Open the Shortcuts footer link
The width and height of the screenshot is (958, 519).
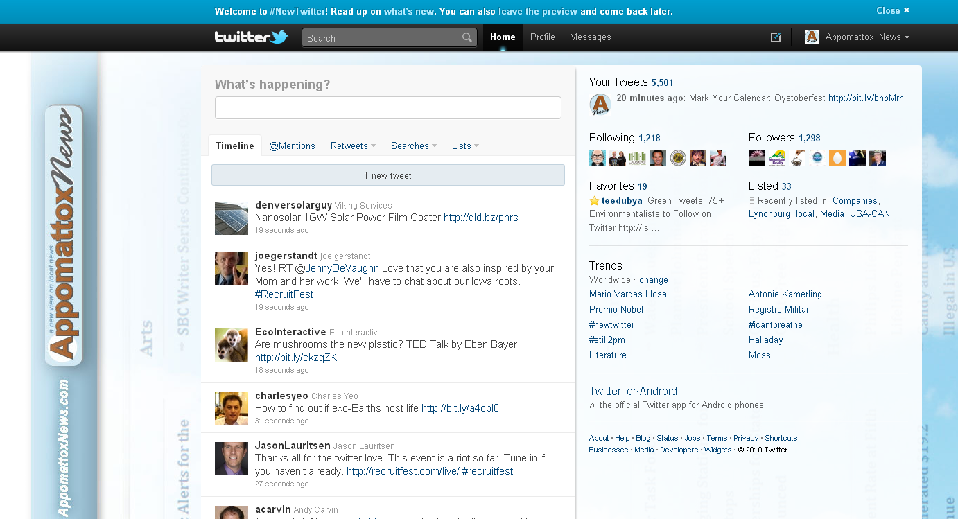[781, 438]
